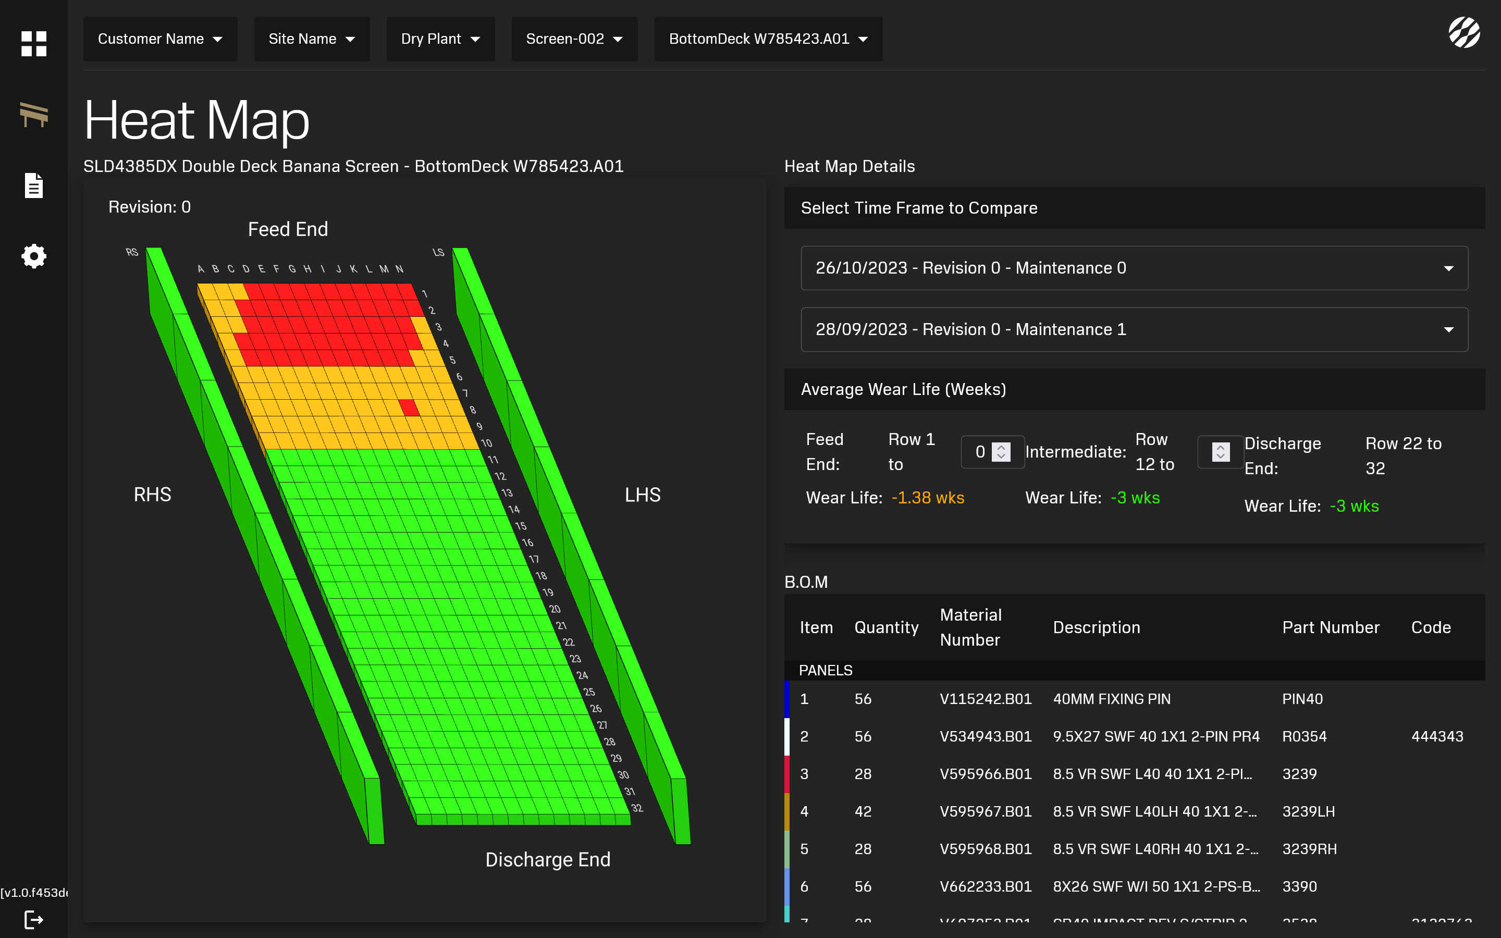Open the Dry Plant dropdown
1501x938 pixels.
[440, 39]
